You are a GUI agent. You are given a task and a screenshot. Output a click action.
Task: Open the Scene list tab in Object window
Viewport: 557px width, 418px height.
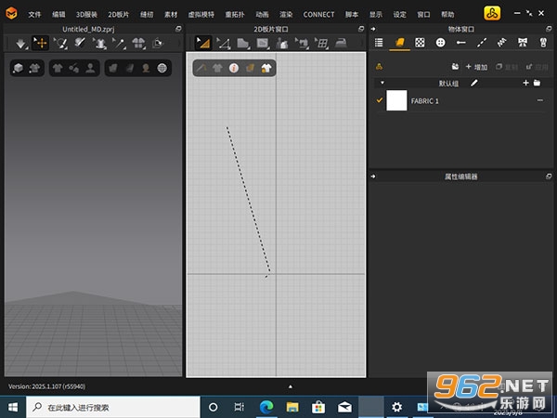[379, 43]
